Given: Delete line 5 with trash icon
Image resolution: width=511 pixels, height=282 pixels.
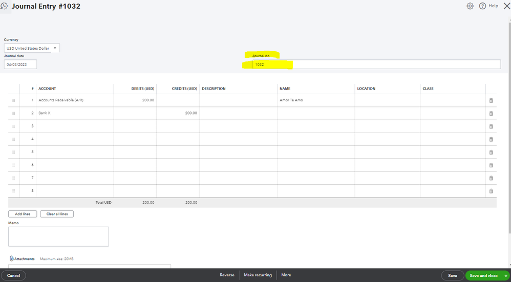Looking at the screenshot, I should tap(491, 152).
